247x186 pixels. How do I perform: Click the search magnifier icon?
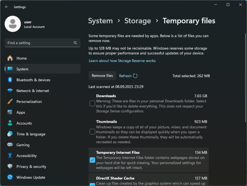[x=75, y=43]
